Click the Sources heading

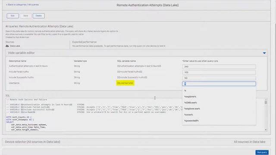tap(10, 42)
